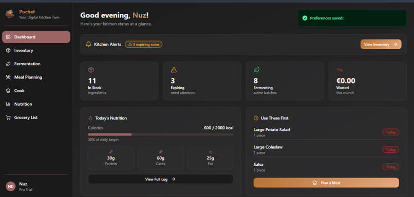This screenshot has height=197, width=414.
Task: Click the Grocery List cart icon
Action: [x=8, y=117]
